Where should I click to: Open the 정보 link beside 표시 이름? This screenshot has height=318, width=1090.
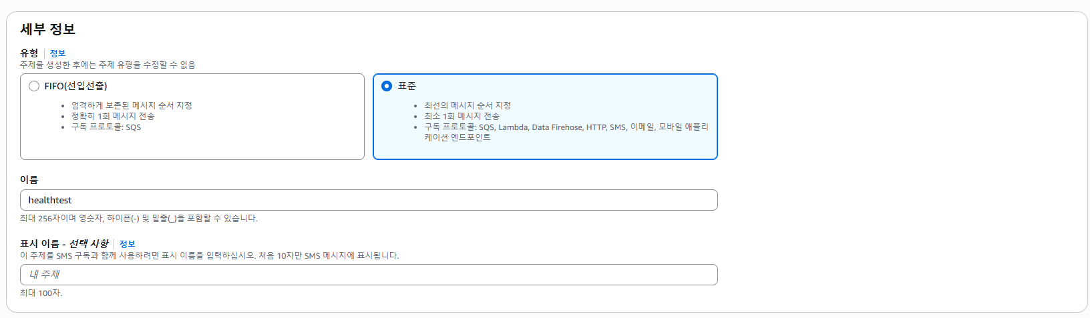[127, 244]
